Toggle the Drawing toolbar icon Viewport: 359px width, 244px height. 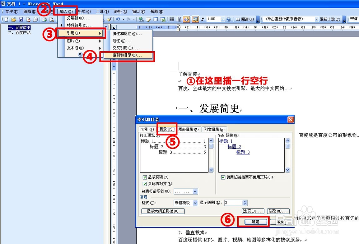click(x=186, y=19)
